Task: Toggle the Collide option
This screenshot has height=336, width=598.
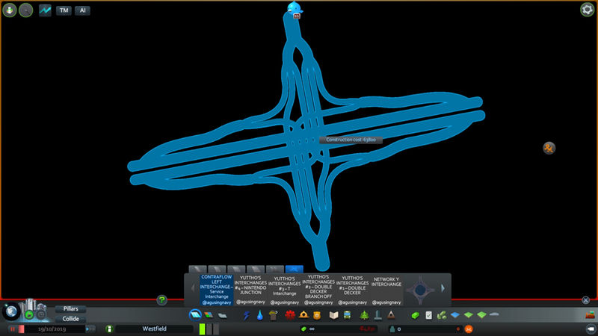Action: pos(70,319)
